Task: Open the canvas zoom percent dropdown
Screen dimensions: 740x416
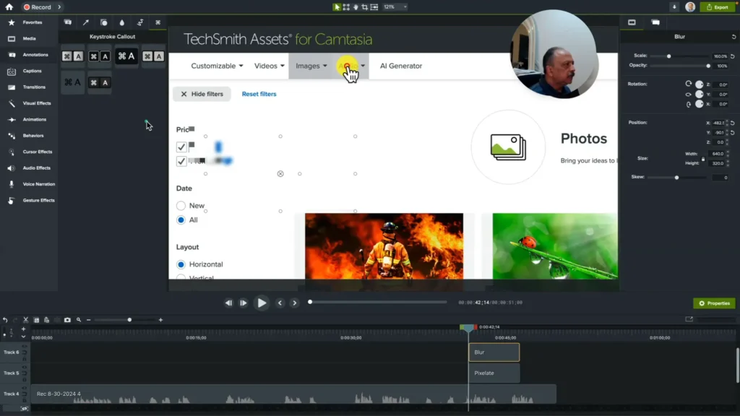Action: tap(395, 7)
